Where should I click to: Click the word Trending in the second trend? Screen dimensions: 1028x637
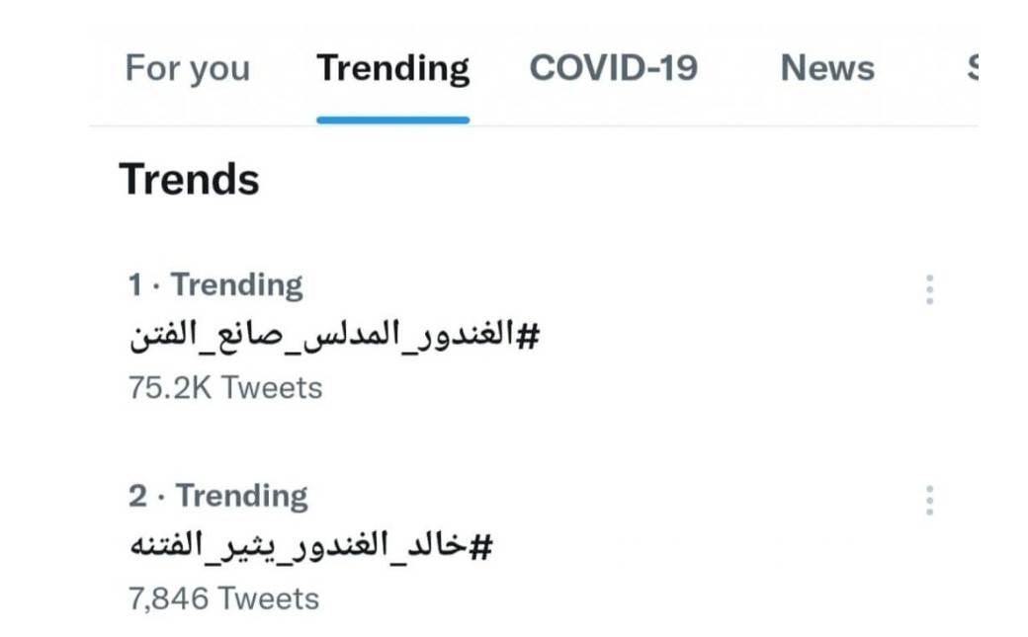point(241,496)
